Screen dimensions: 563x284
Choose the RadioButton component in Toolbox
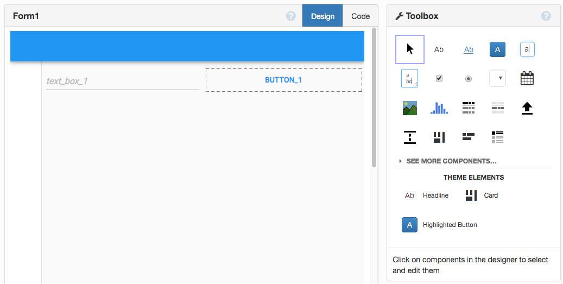(468, 79)
